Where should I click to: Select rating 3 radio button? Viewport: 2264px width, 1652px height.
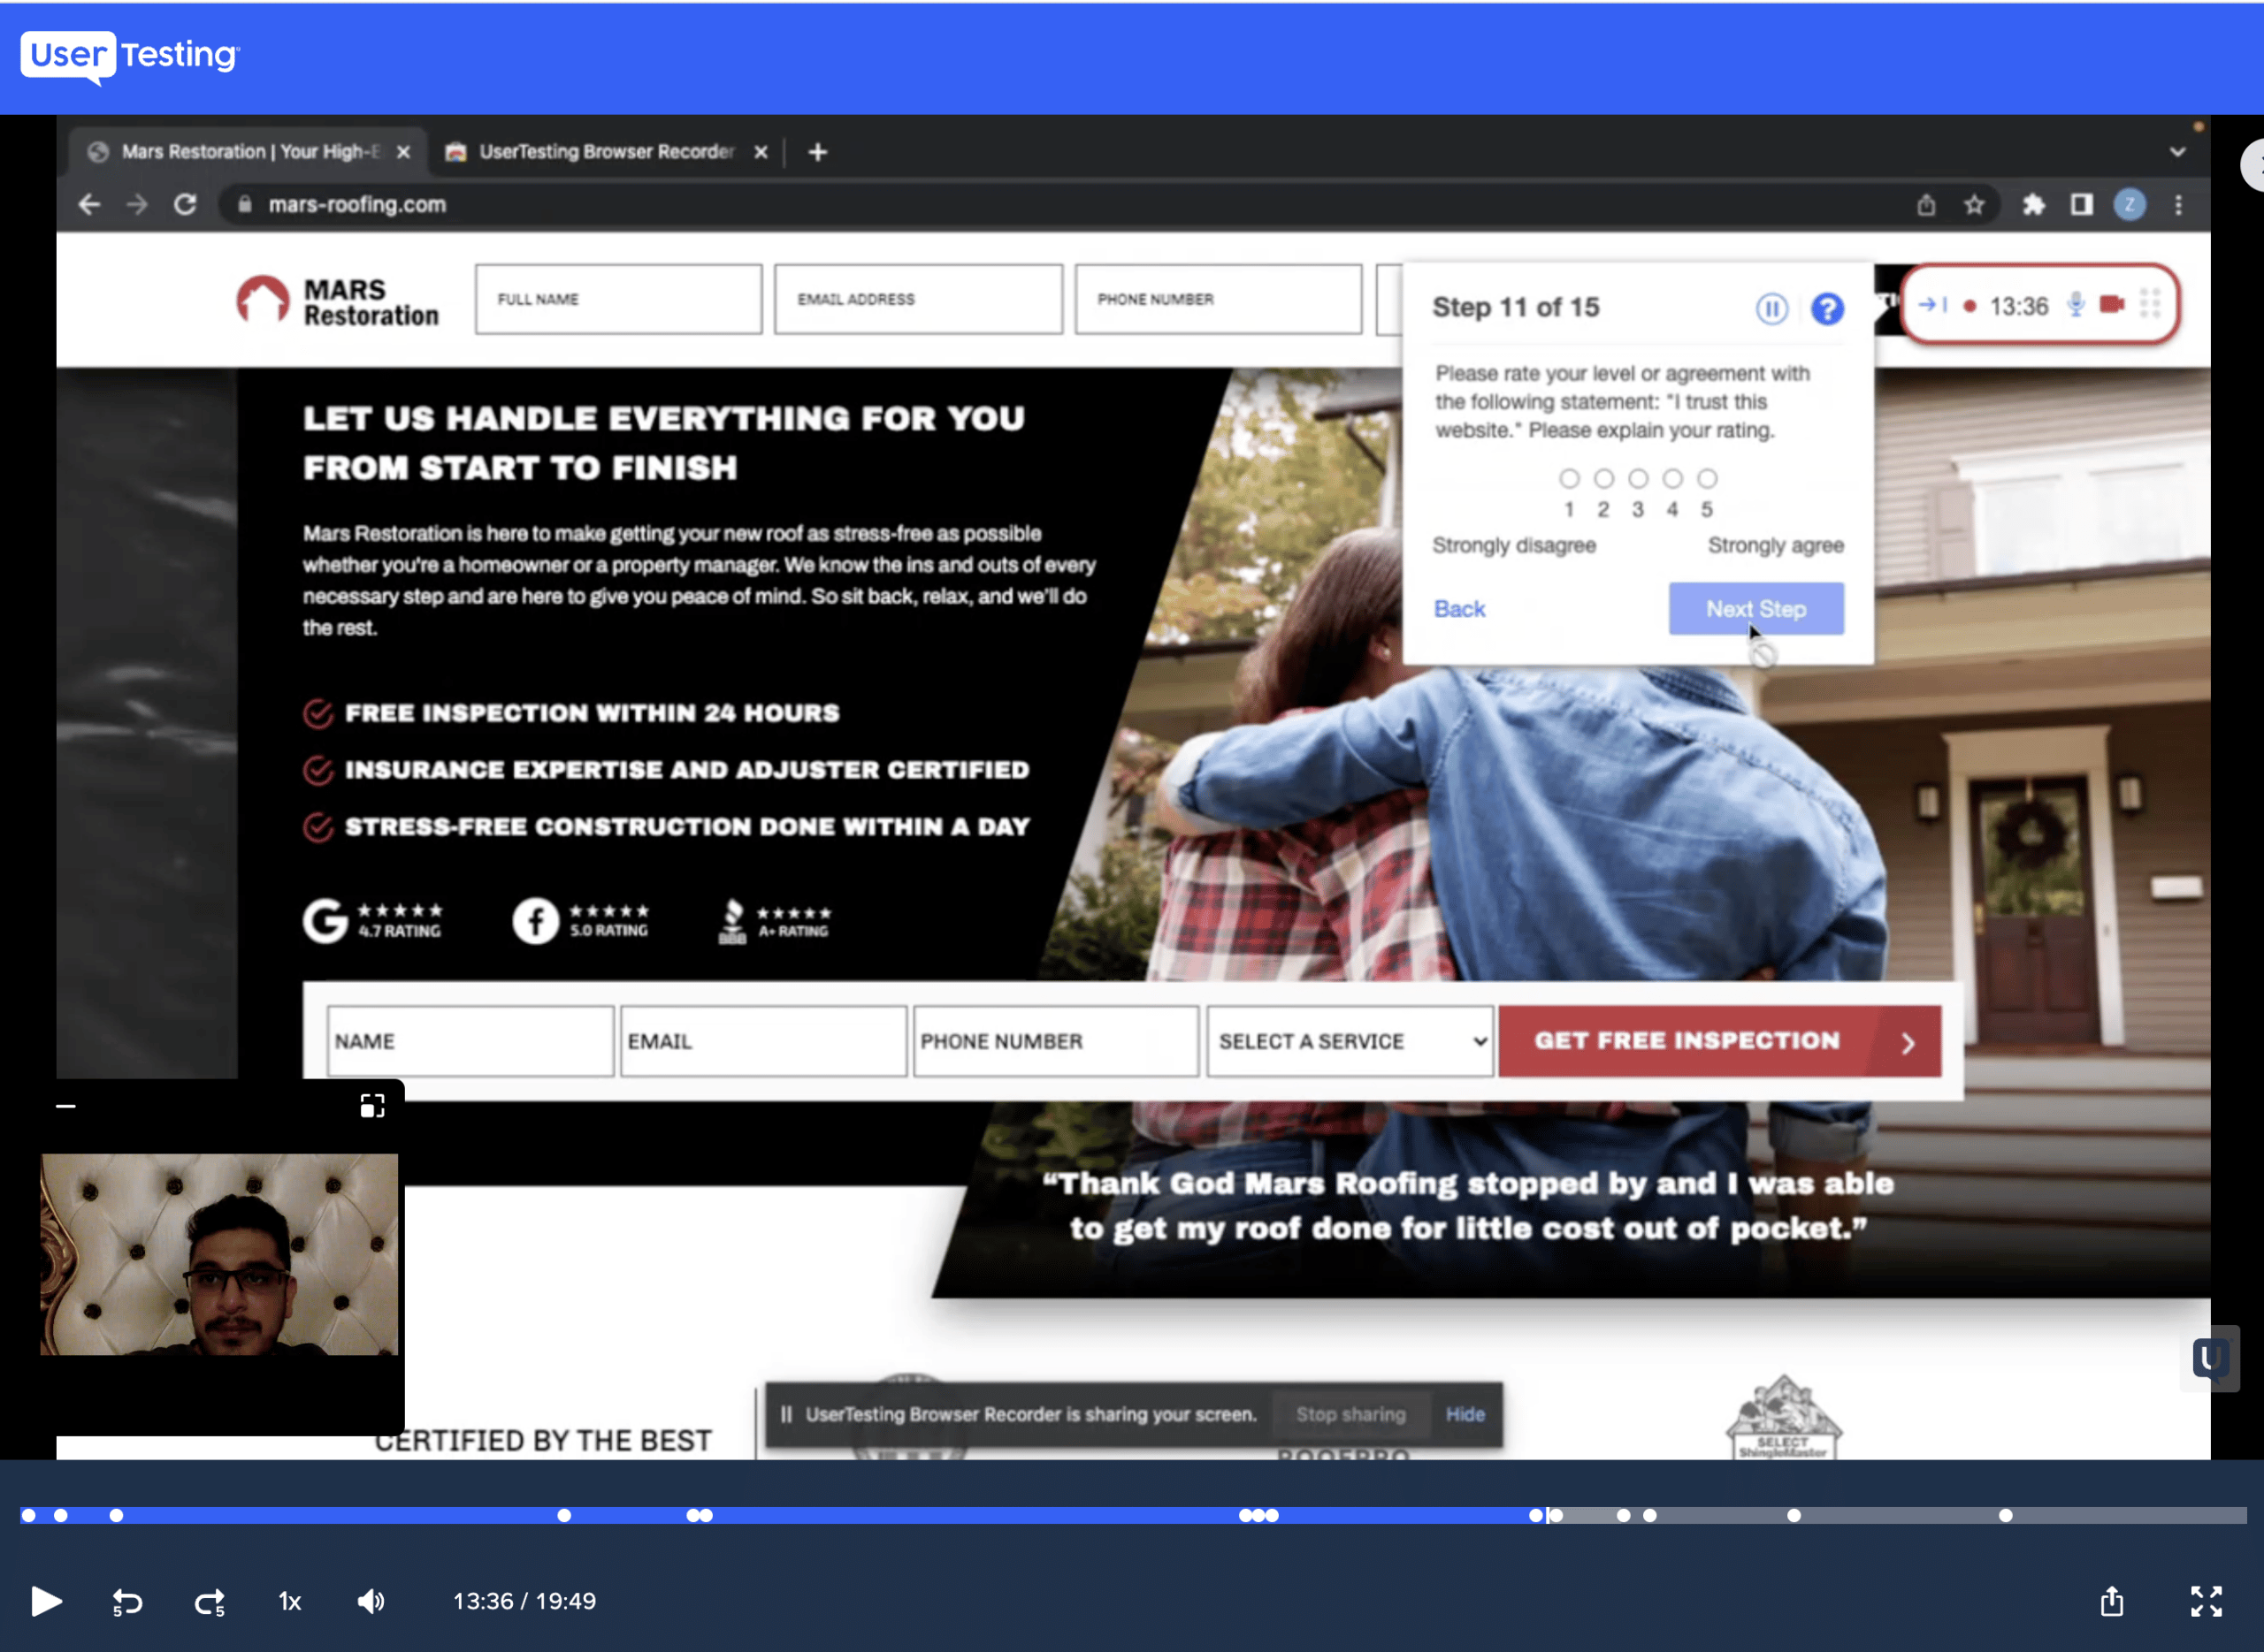(1638, 479)
